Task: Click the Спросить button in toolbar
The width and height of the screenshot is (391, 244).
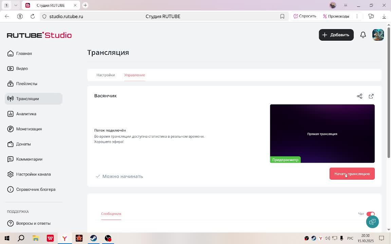Action: (305, 16)
